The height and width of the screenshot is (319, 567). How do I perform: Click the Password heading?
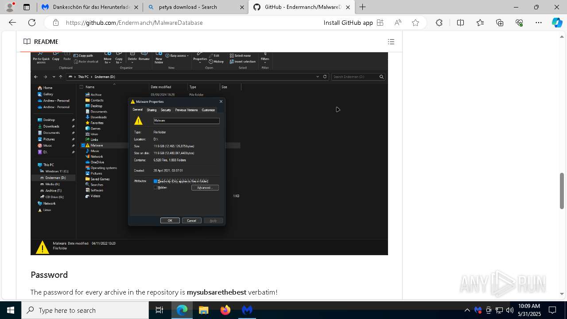(49, 275)
